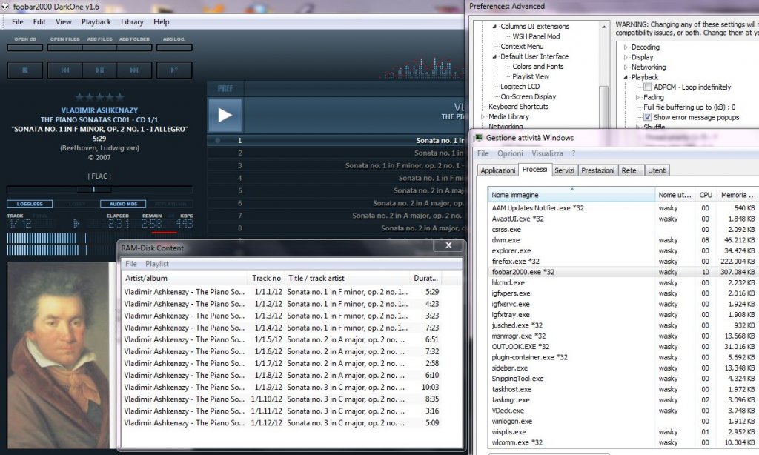759x455 pixels.
Task: Open the Edit menu in foobar2000
Action: [x=39, y=21]
